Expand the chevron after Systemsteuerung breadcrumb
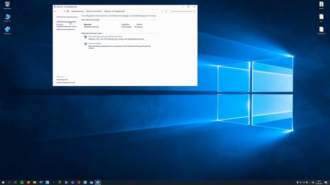The image size is (330, 185). coord(85,11)
